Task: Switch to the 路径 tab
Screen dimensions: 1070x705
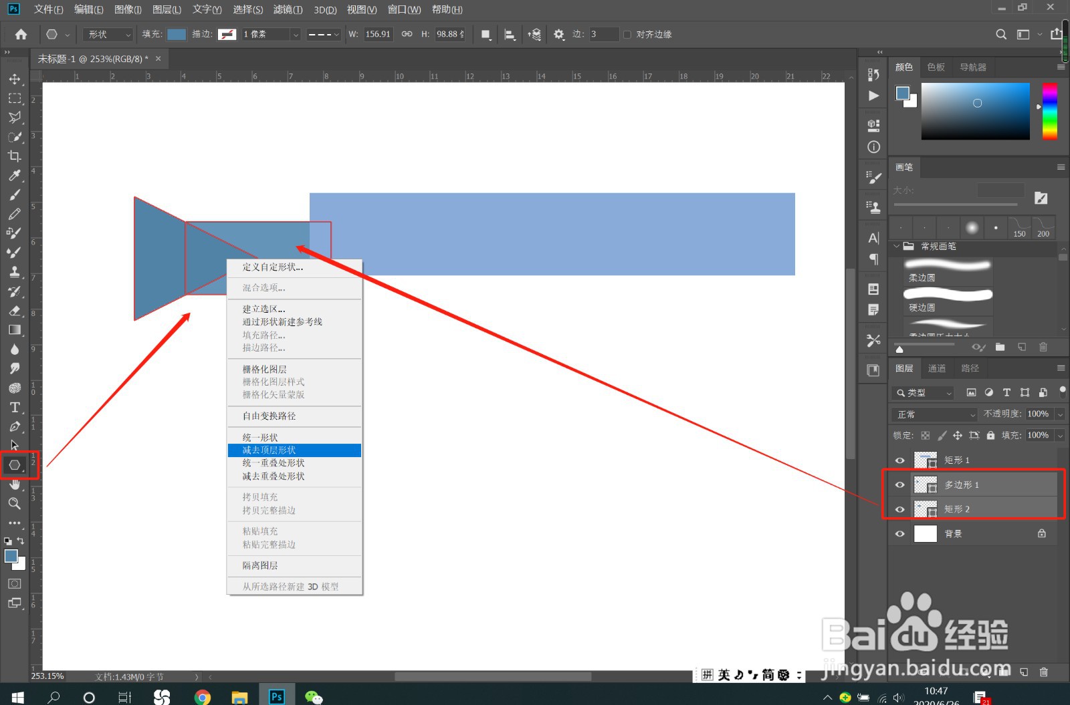Action: click(970, 368)
